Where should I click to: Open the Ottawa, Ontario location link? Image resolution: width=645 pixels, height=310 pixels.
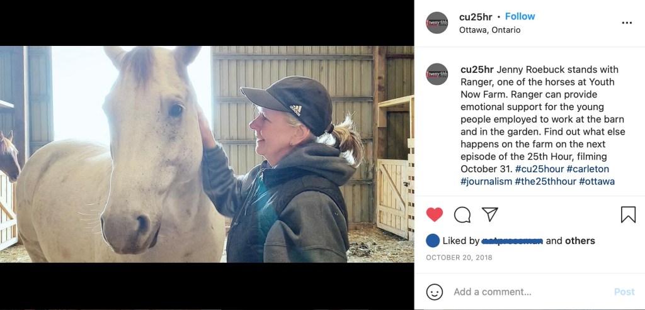(489, 30)
